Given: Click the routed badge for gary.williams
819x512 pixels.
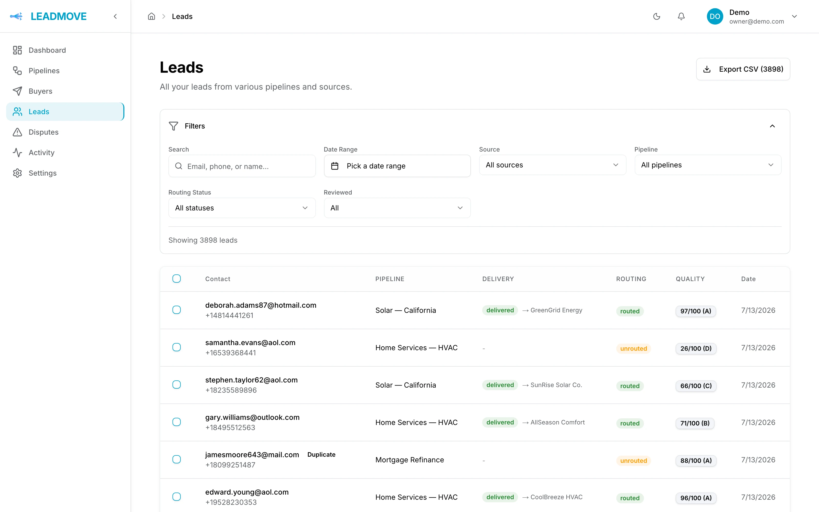Looking at the screenshot, I should coord(630,423).
